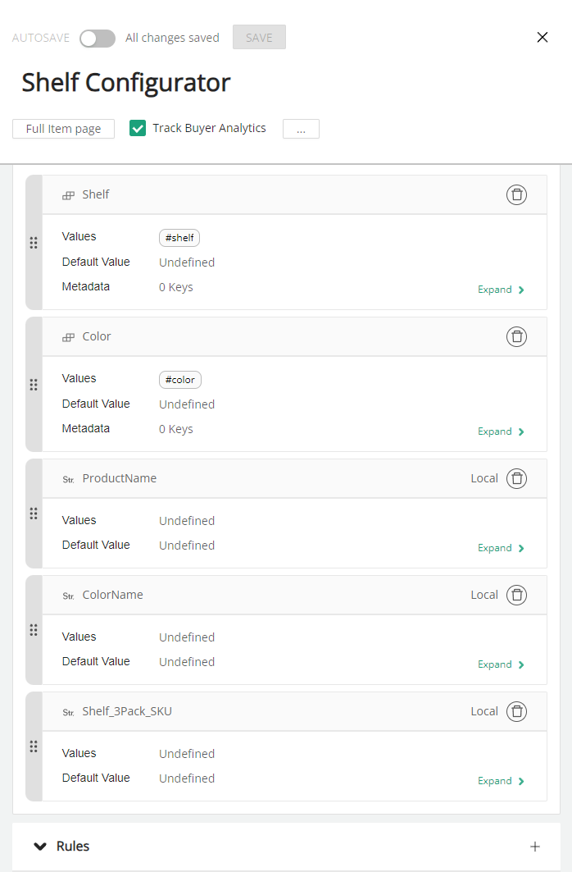Add a new rule with plus icon

click(535, 847)
